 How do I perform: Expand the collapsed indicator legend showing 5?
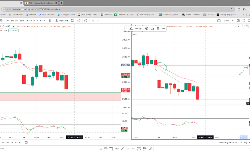tap(135, 34)
